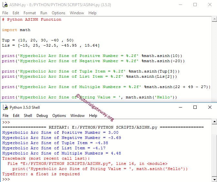Viewport: 217px width, 182px height.
Task: Click the 'Python 3.5.0 Shell' title text
Action: [25, 108]
